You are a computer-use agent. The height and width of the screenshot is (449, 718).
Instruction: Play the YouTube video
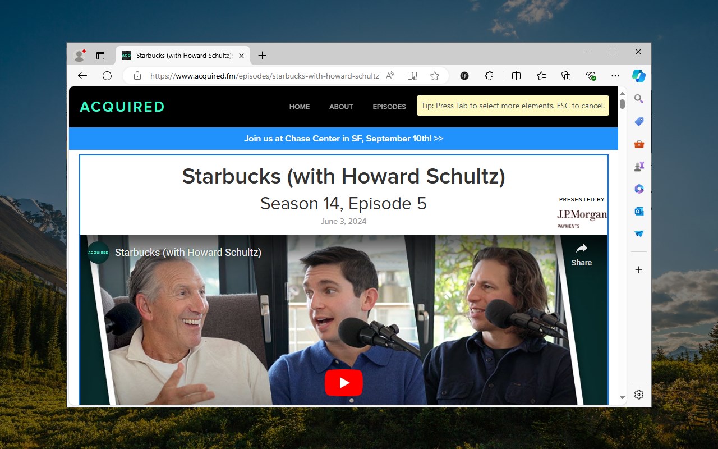coord(344,383)
